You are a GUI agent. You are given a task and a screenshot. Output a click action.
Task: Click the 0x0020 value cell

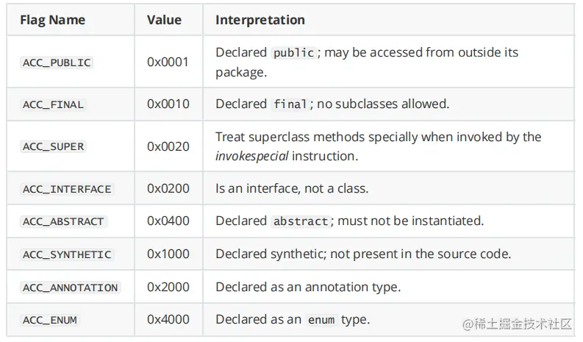coord(168,146)
